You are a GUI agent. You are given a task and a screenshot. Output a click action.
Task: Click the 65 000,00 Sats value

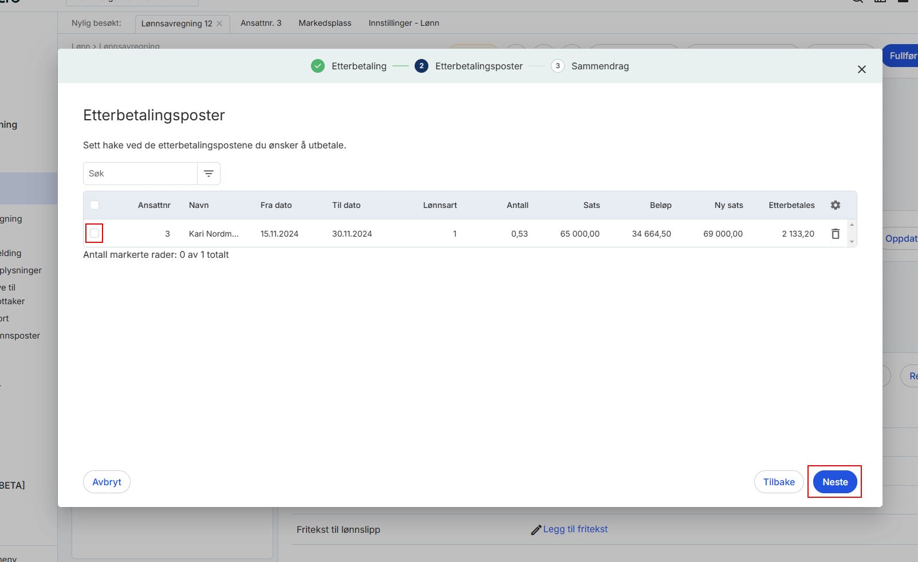pos(580,234)
